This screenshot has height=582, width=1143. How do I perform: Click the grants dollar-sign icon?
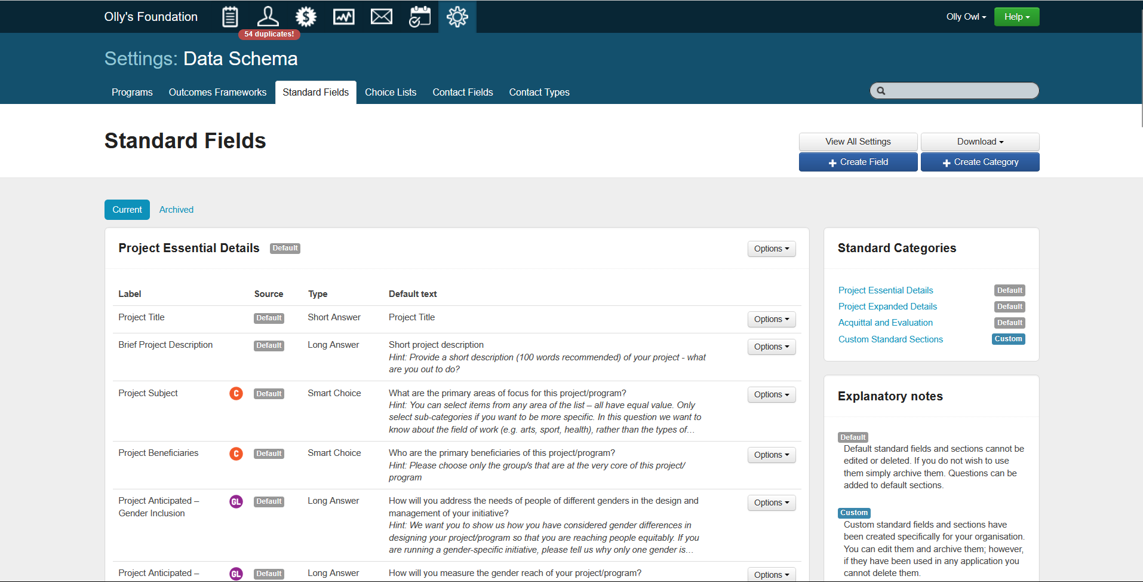tap(306, 17)
